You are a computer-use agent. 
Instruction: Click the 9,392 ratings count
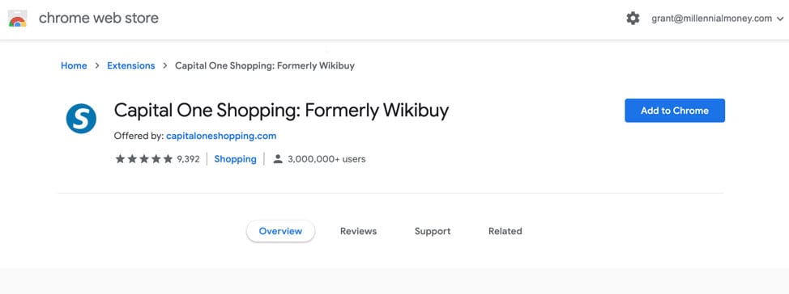click(188, 159)
